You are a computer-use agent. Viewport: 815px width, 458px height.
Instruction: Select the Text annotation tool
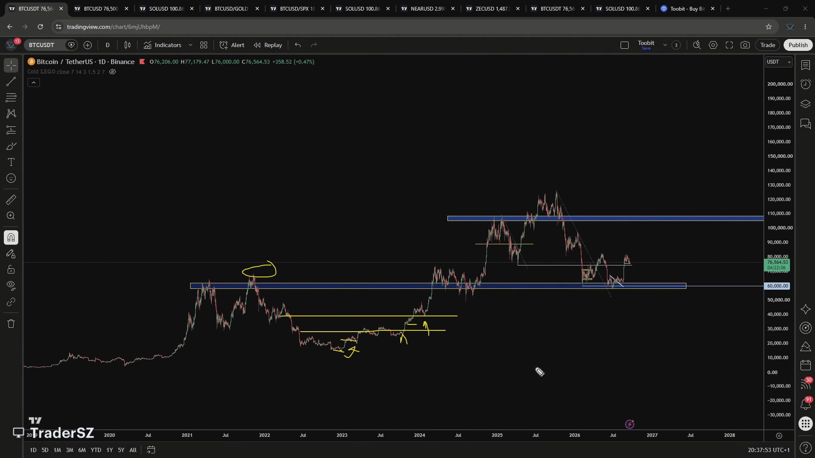click(11, 162)
